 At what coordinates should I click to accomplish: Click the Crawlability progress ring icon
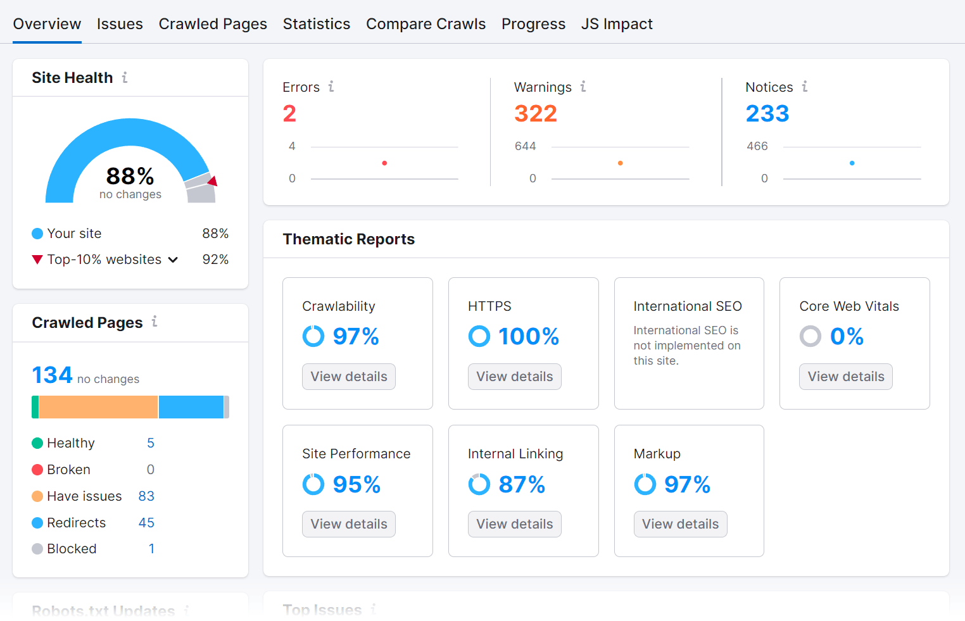(x=313, y=336)
